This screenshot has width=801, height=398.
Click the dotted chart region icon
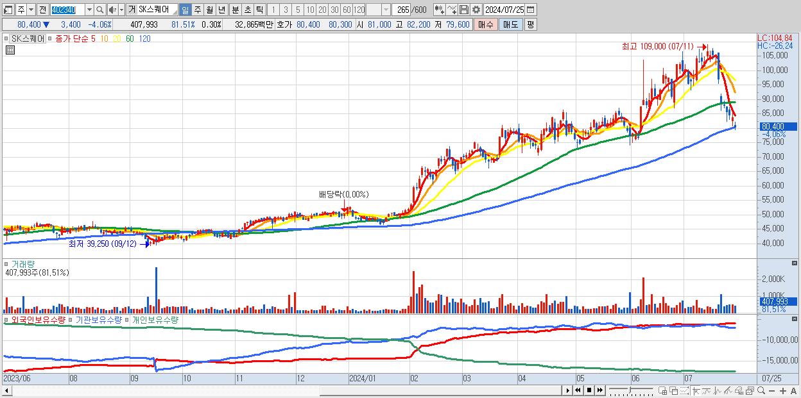pyautogui.click(x=684, y=390)
